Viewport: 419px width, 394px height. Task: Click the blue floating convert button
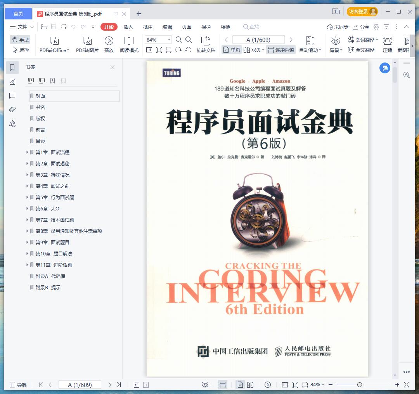(385, 68)
